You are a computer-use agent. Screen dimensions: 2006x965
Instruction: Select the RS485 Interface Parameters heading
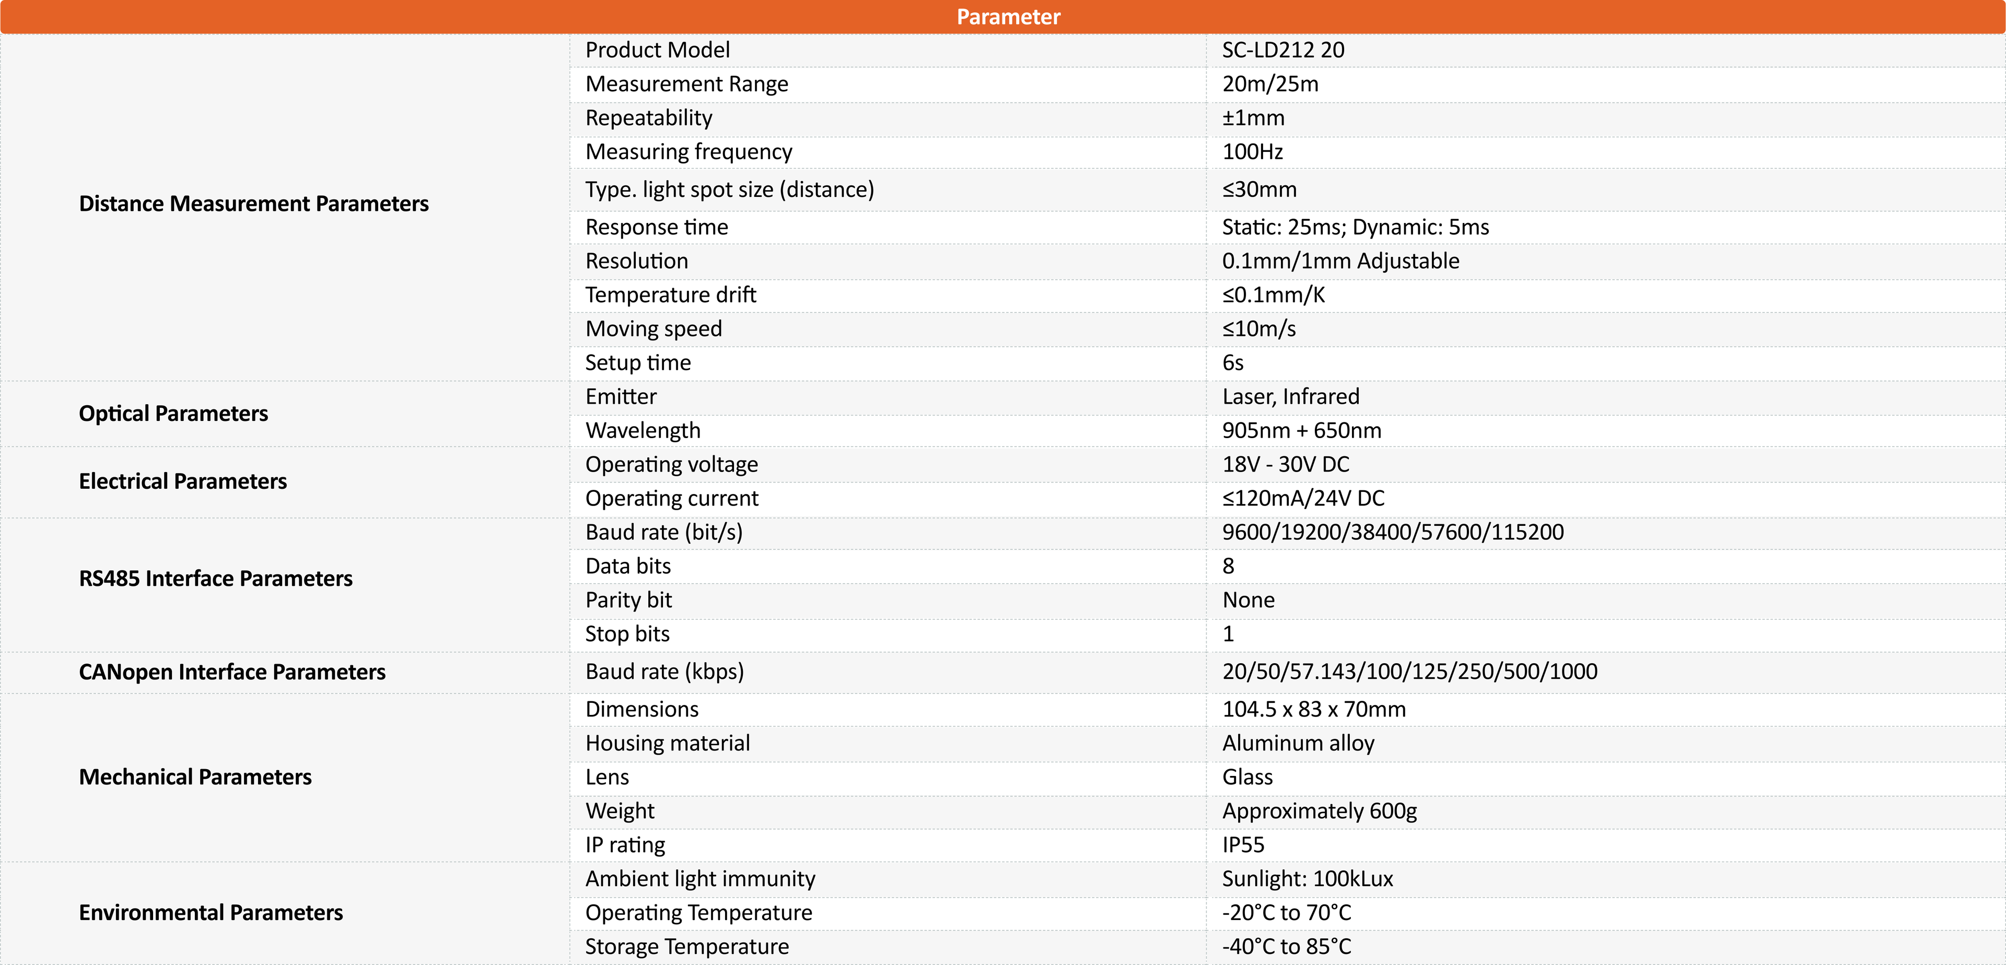pos(216,578)
